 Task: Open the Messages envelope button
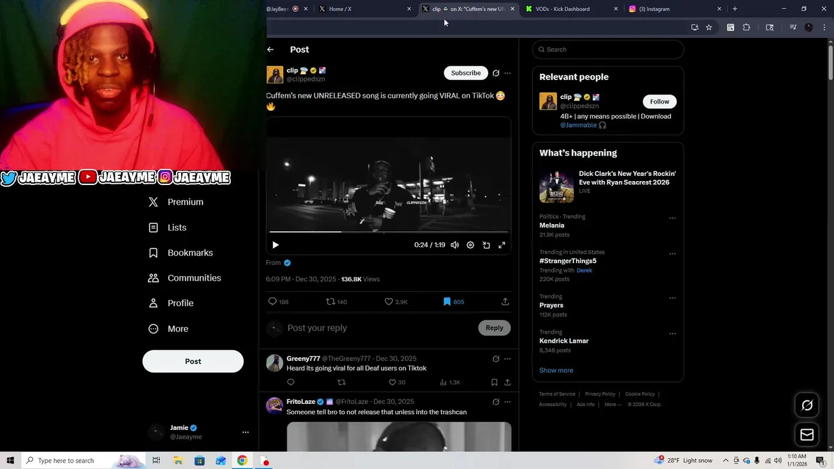tap(807, 434)
